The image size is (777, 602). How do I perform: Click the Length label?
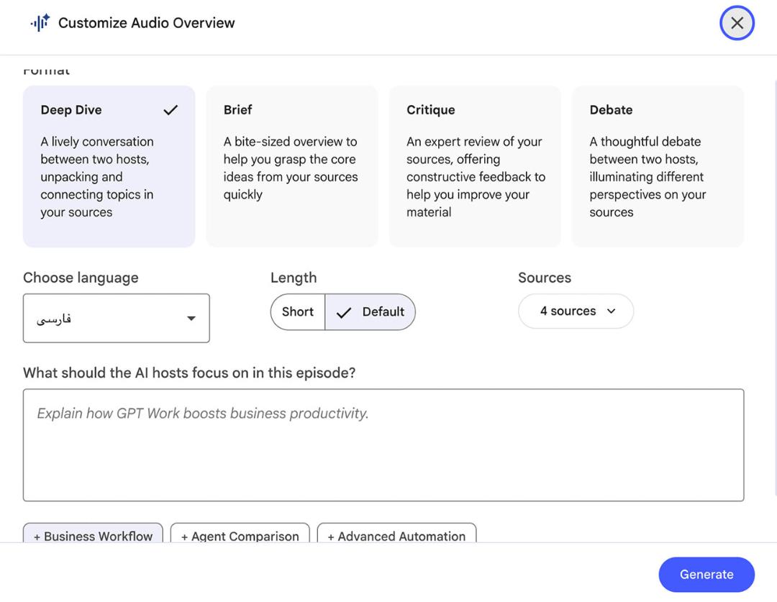pyautogui.click(x=294, y=278)
